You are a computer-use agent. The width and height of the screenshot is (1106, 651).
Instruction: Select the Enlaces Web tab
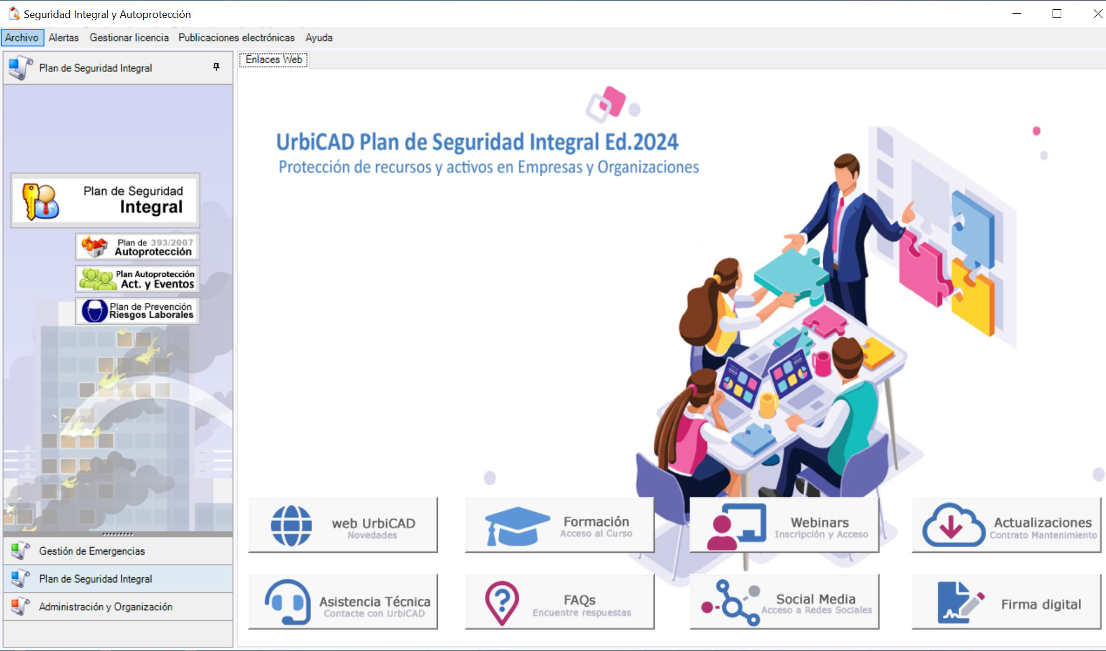click(273, 60)
